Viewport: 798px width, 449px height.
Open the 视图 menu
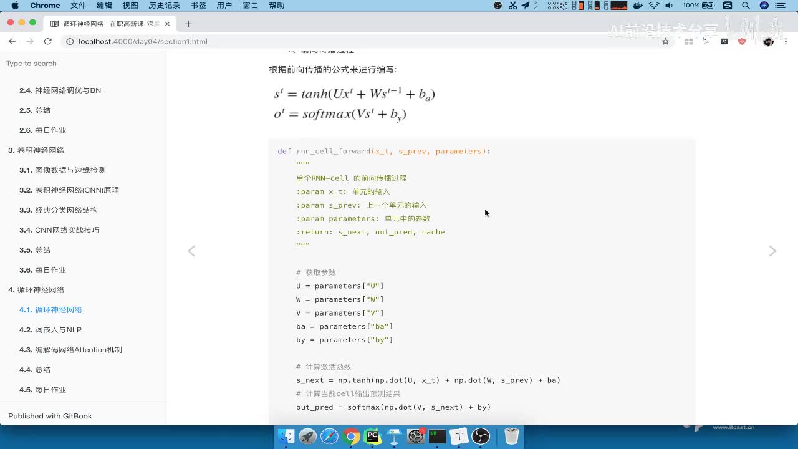pos(130,6)
